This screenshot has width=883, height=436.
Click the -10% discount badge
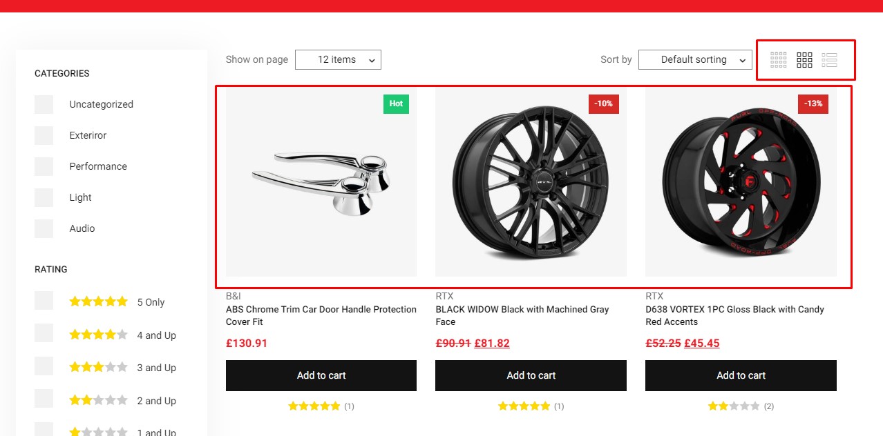tap(604, 103)
